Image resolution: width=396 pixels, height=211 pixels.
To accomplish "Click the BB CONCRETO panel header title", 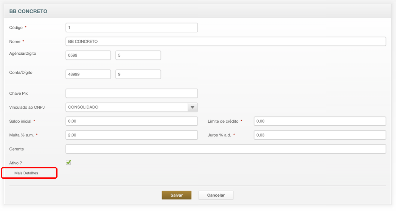I will [x=28, y=11].
